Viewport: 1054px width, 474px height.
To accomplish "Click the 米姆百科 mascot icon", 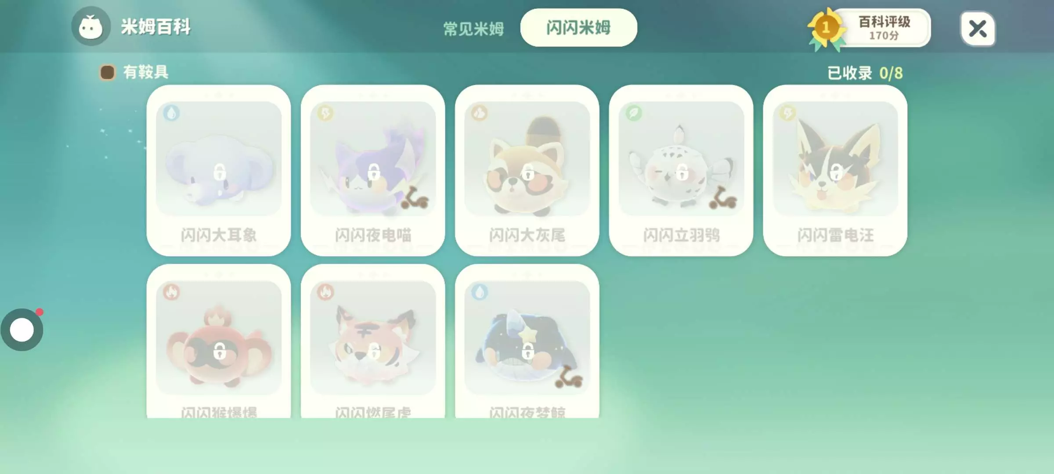I will tap(90, 26).
